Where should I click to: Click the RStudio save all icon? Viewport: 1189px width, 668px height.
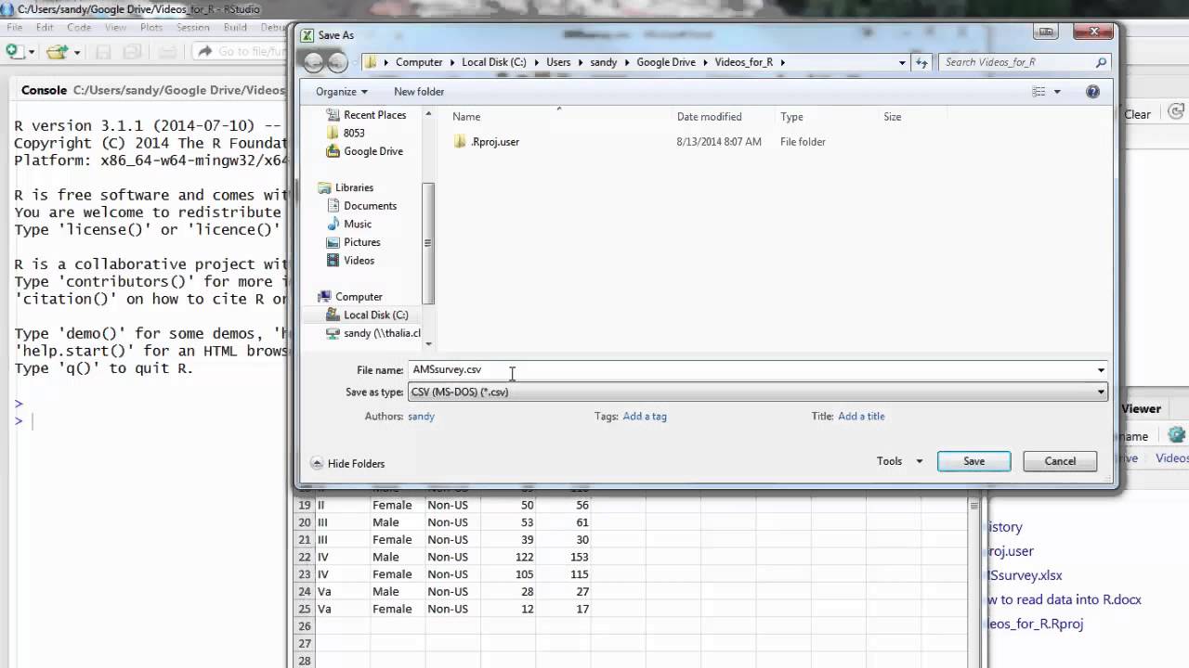[132, 52]
